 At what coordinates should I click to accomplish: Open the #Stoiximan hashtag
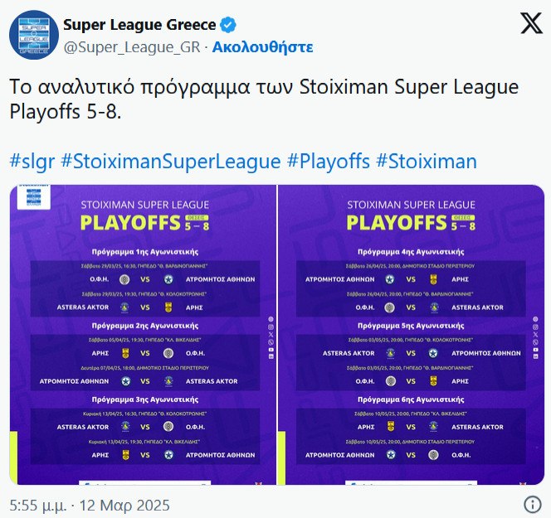pyautogui.click(x=427, y=161)
